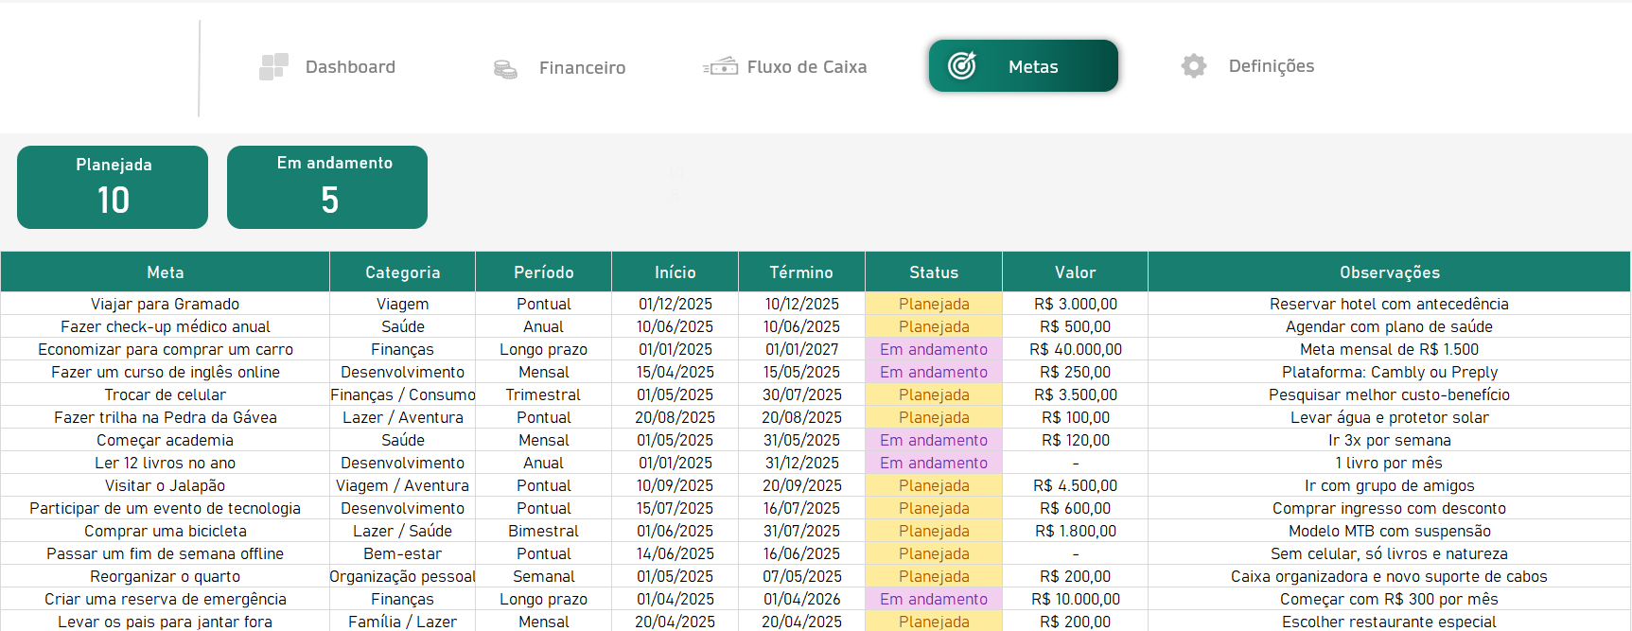Screen dimensions: 1632x631
Task: Select the 'Trocar de celular' meta cell
Action: click(x=166, y=394)
